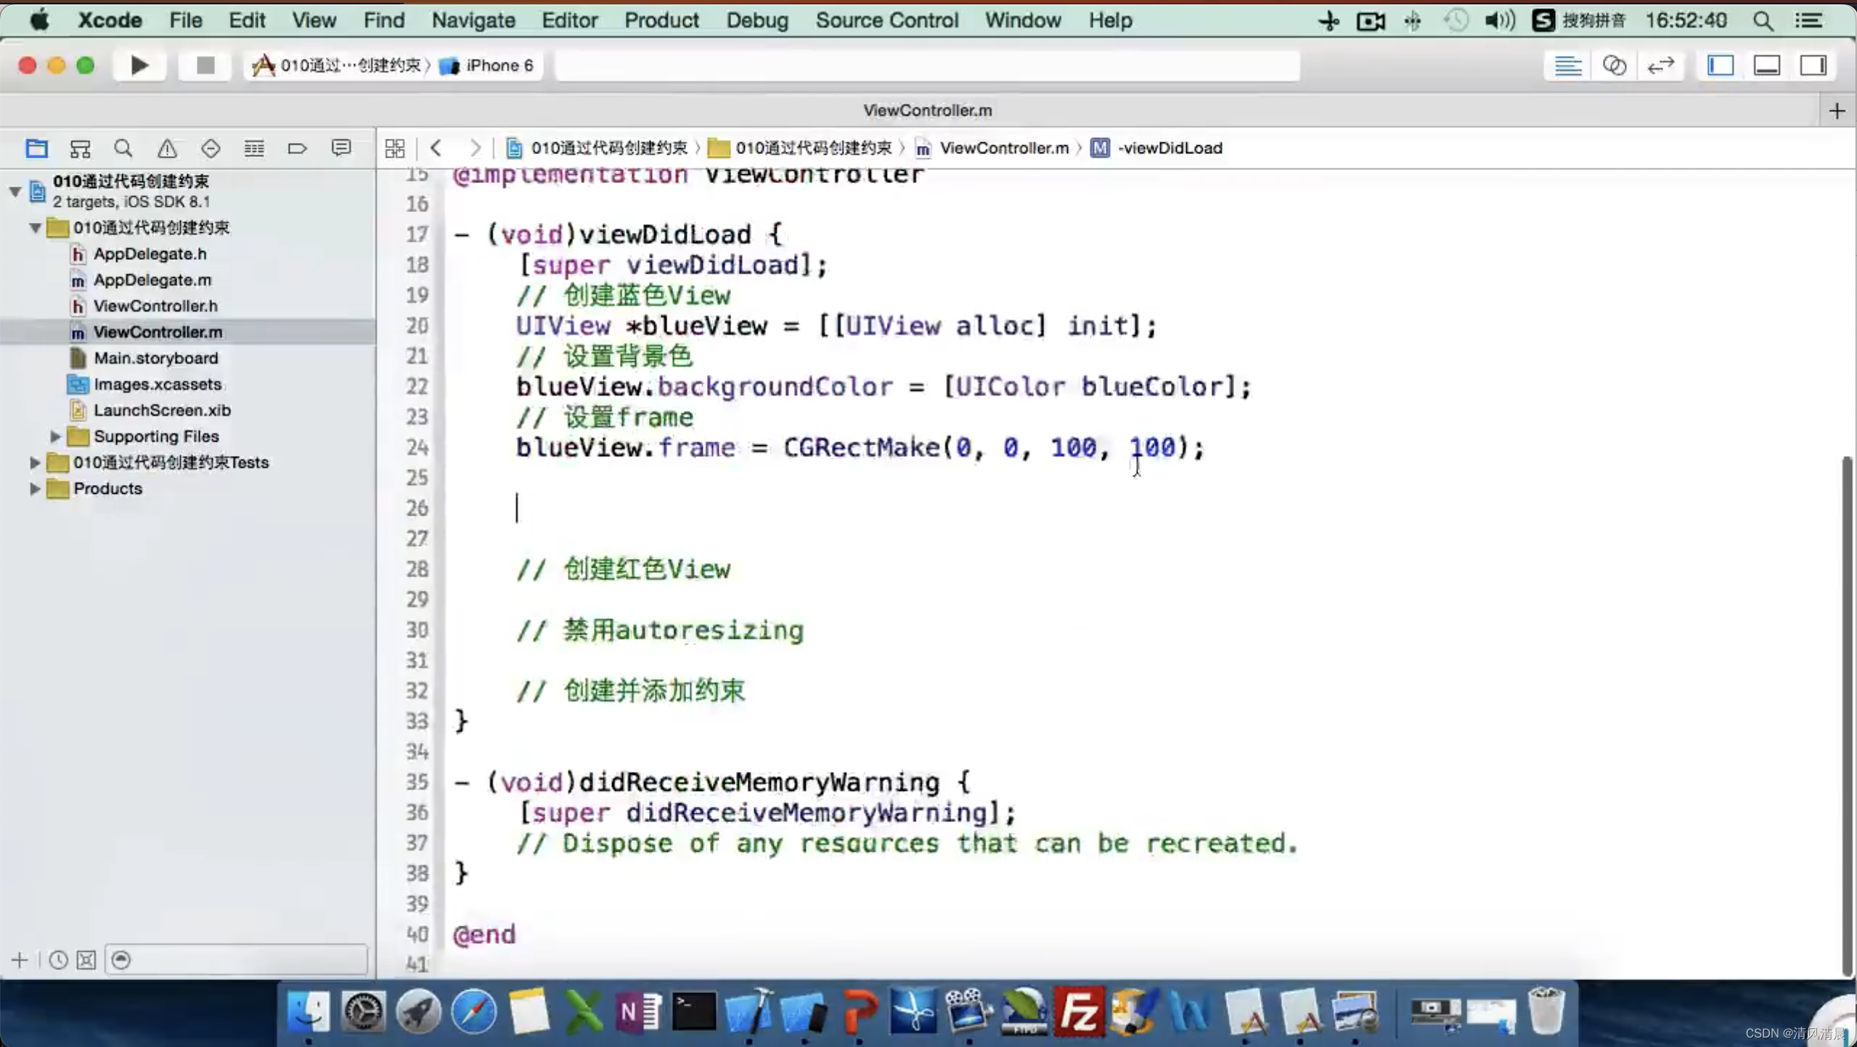1857x1047 pixels.
Task: Place cursor on line 26 gutter
Action: pyautogui.click(x=417, y=508)
